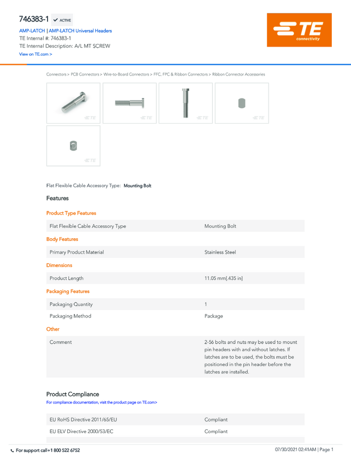Screen dimensions: 351x455
Task: Click Primary Product Material cell
Action: [x=77, y=252]
